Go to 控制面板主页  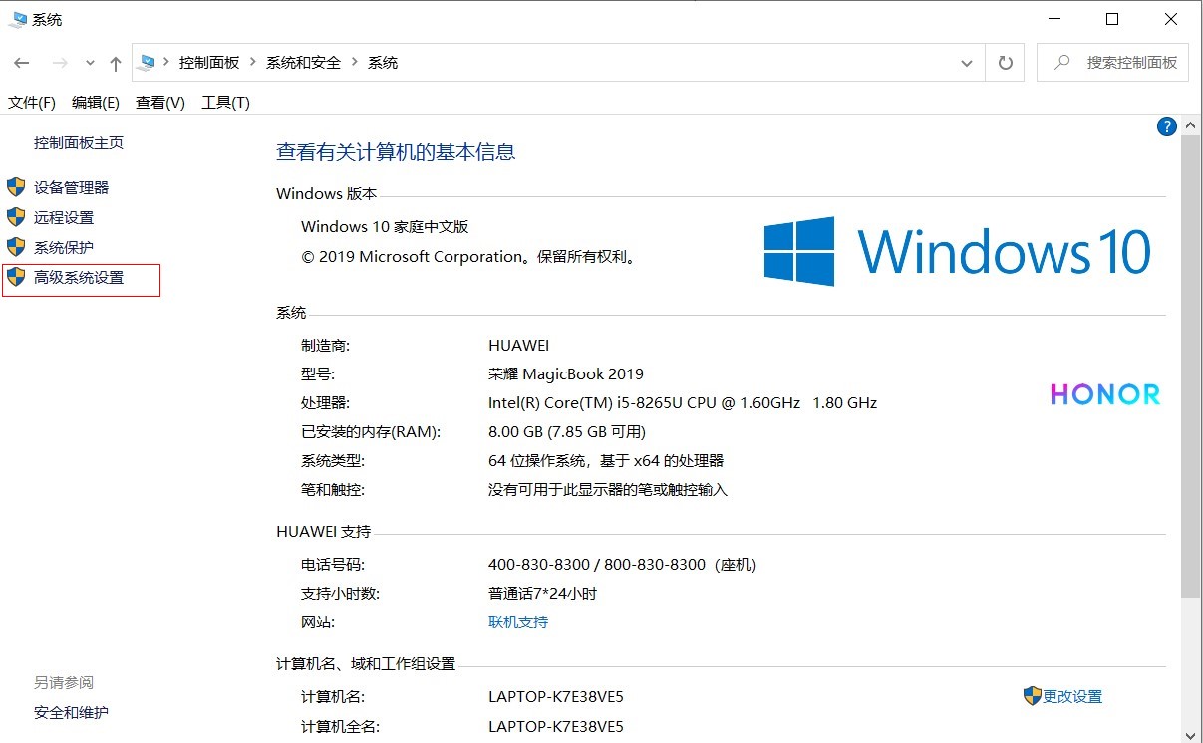click(79, 143)
